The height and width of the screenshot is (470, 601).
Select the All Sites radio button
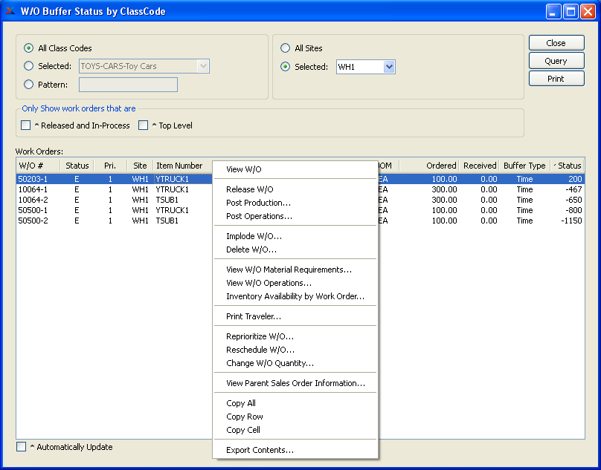[x=285, y=48]
